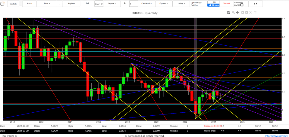The height and width of the screenshot is (137, 289).
Task: Expand the Options dropdown
Action: pyautogui.click(x=164, y=4)
